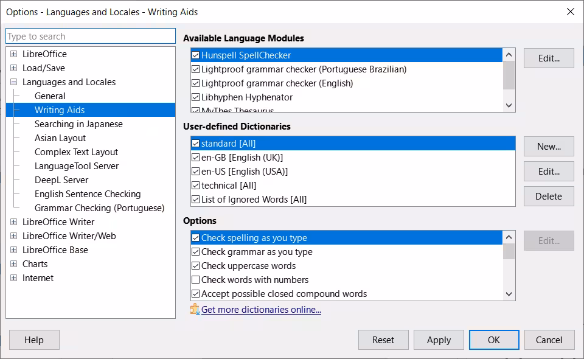Click the Help button
The image size is (584, 359).
pyautogui.click(x=34, y=340)
